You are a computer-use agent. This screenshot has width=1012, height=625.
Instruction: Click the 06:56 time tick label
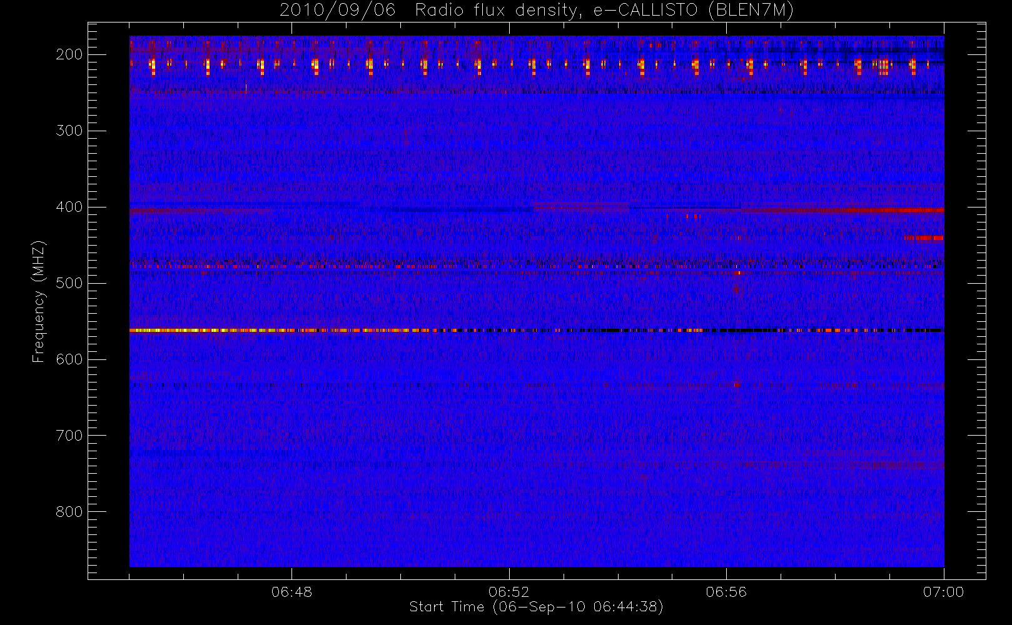726,592
